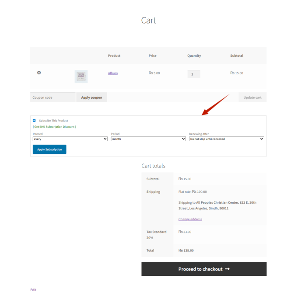308x299 pixels.
Task: Click the arrow icon on Proceed to checkout
Action: tap(227, 269)
